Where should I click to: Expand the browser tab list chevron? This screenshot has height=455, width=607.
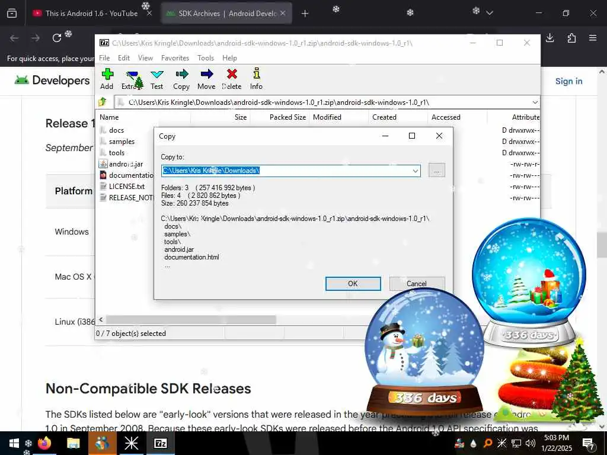tap(489, 13)
